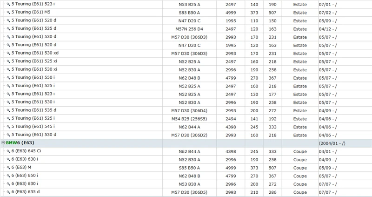Select the 6 (E63) 635 d label

pos(26,192)
